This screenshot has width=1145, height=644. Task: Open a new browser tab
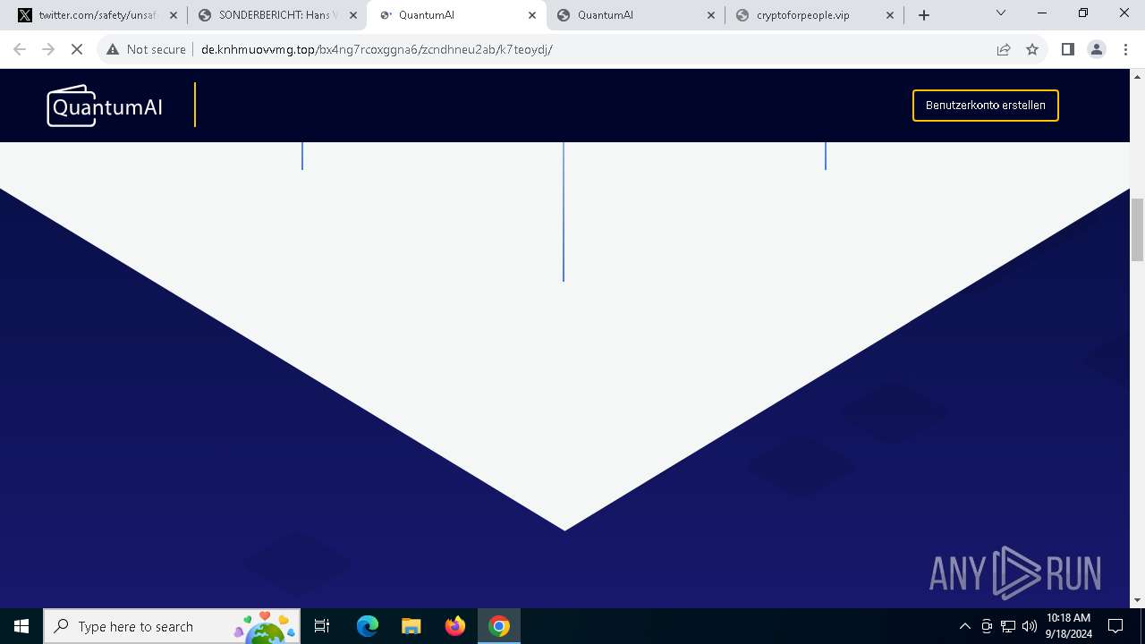coord(924,15)
